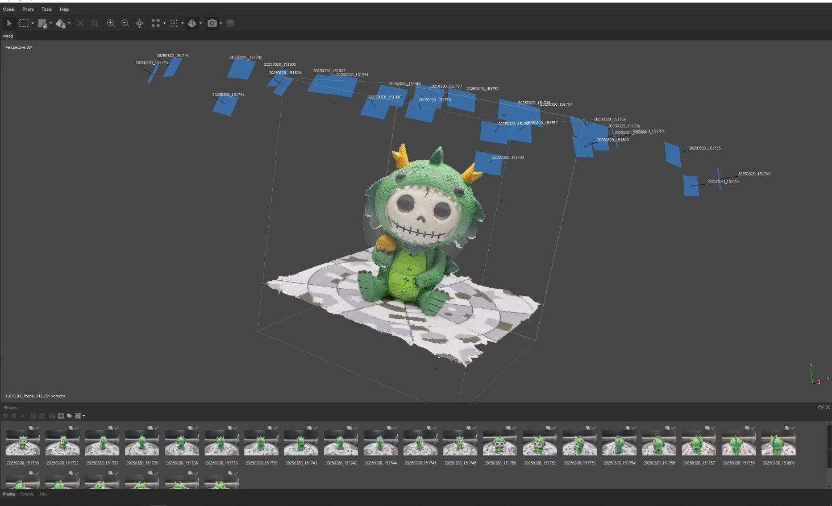
Task: Select the Move Object tool
Action: (60, 23)
